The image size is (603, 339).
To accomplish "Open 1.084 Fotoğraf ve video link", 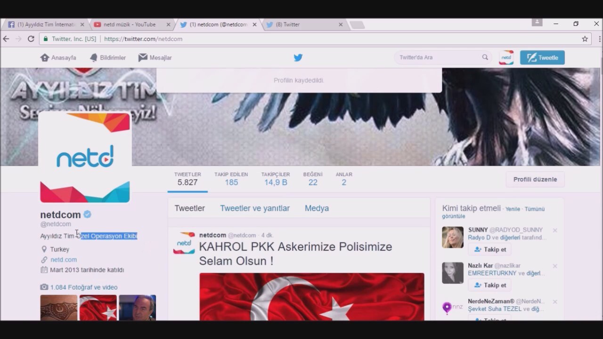I will coord(84,287).
